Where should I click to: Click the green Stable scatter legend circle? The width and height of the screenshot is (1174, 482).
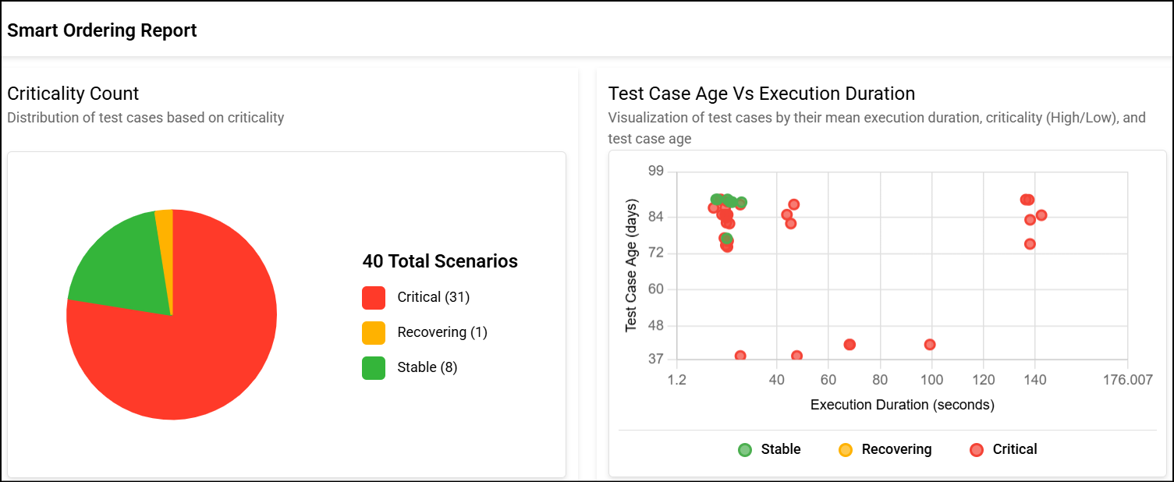[745, 449]
